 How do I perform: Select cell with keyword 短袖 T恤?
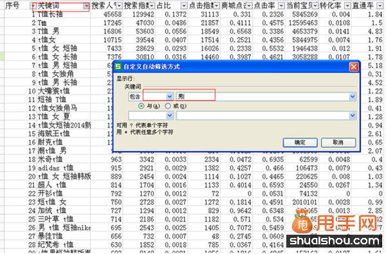(x=64, y=100)
